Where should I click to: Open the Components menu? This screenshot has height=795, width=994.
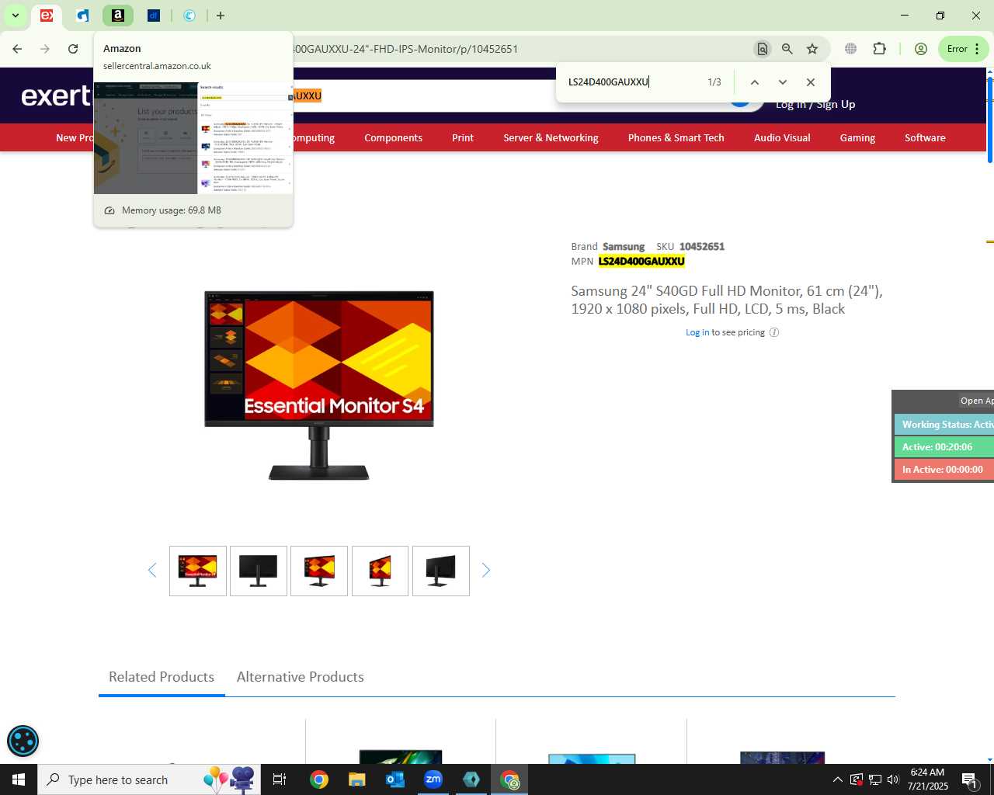[x=394, y=137]
